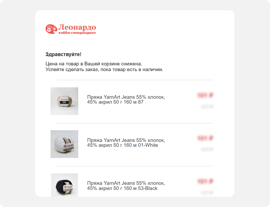The height and width of the screenshot is (207, 270).
Task: Click blurred red price of white yarn
Action: point(205,138)
